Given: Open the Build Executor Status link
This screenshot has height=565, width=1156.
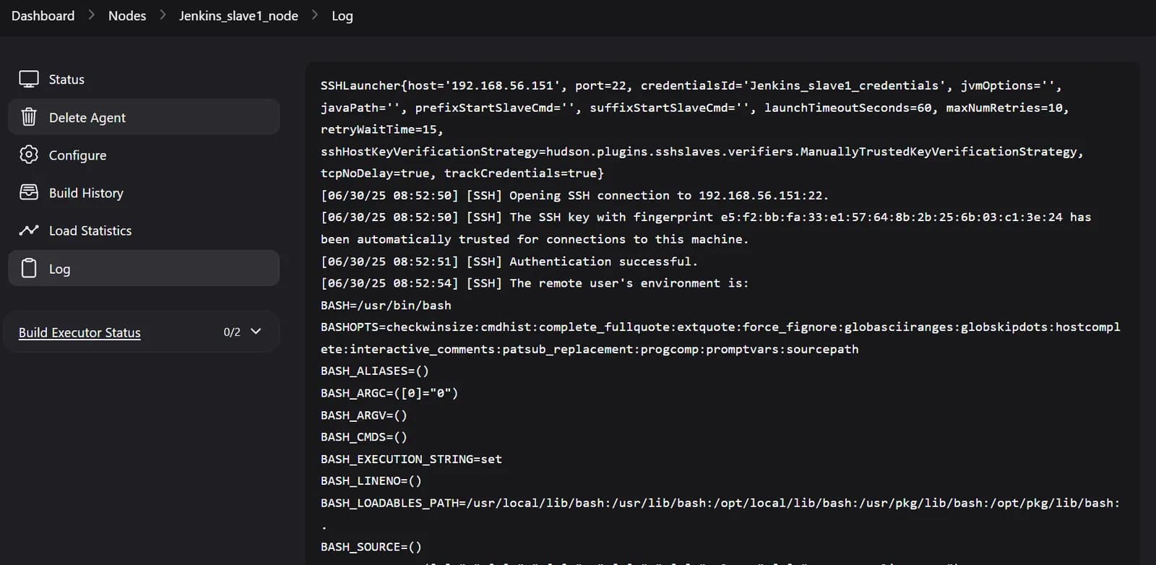Looking at the screenshot, I should click(x=79, y=332).
